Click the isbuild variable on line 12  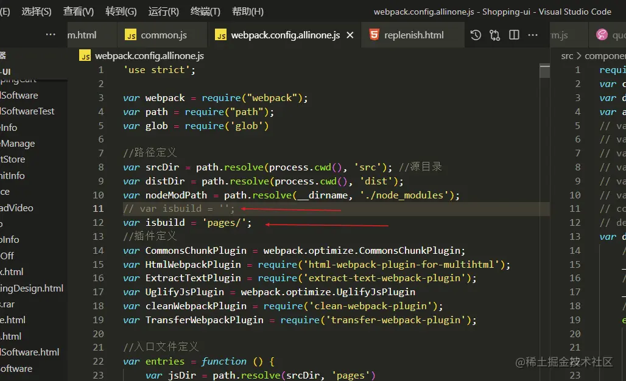point(165,223)
